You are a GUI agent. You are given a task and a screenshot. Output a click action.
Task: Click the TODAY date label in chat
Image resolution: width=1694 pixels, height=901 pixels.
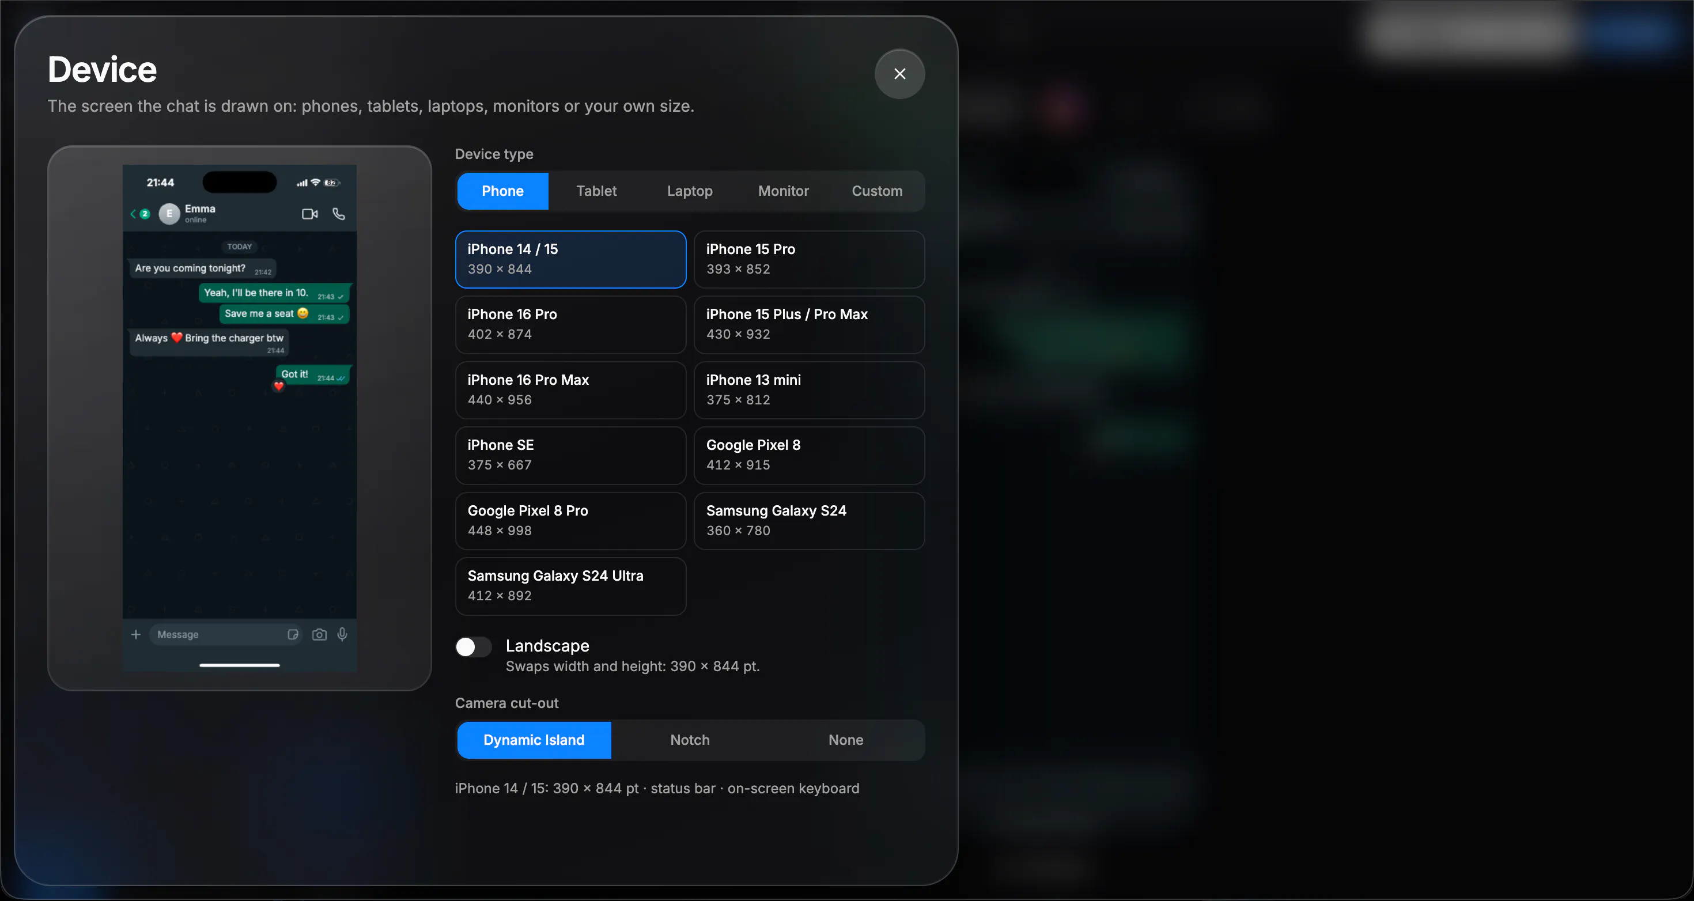click(239, 247)
